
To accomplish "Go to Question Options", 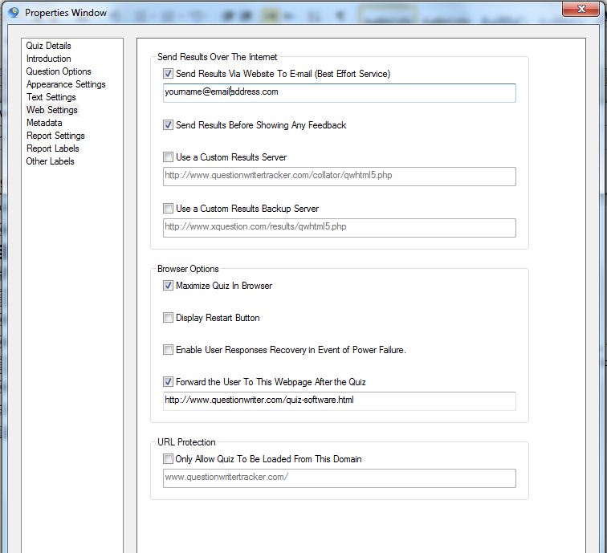I will pyautogui.click(x=59, y=71).
